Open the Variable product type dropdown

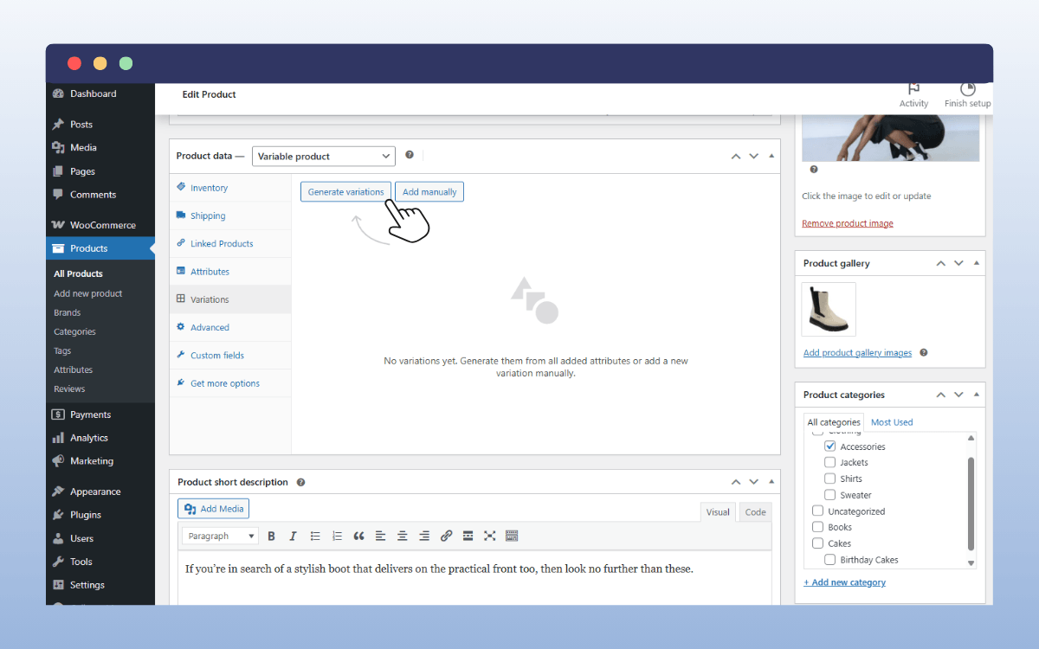coord(324,157)
